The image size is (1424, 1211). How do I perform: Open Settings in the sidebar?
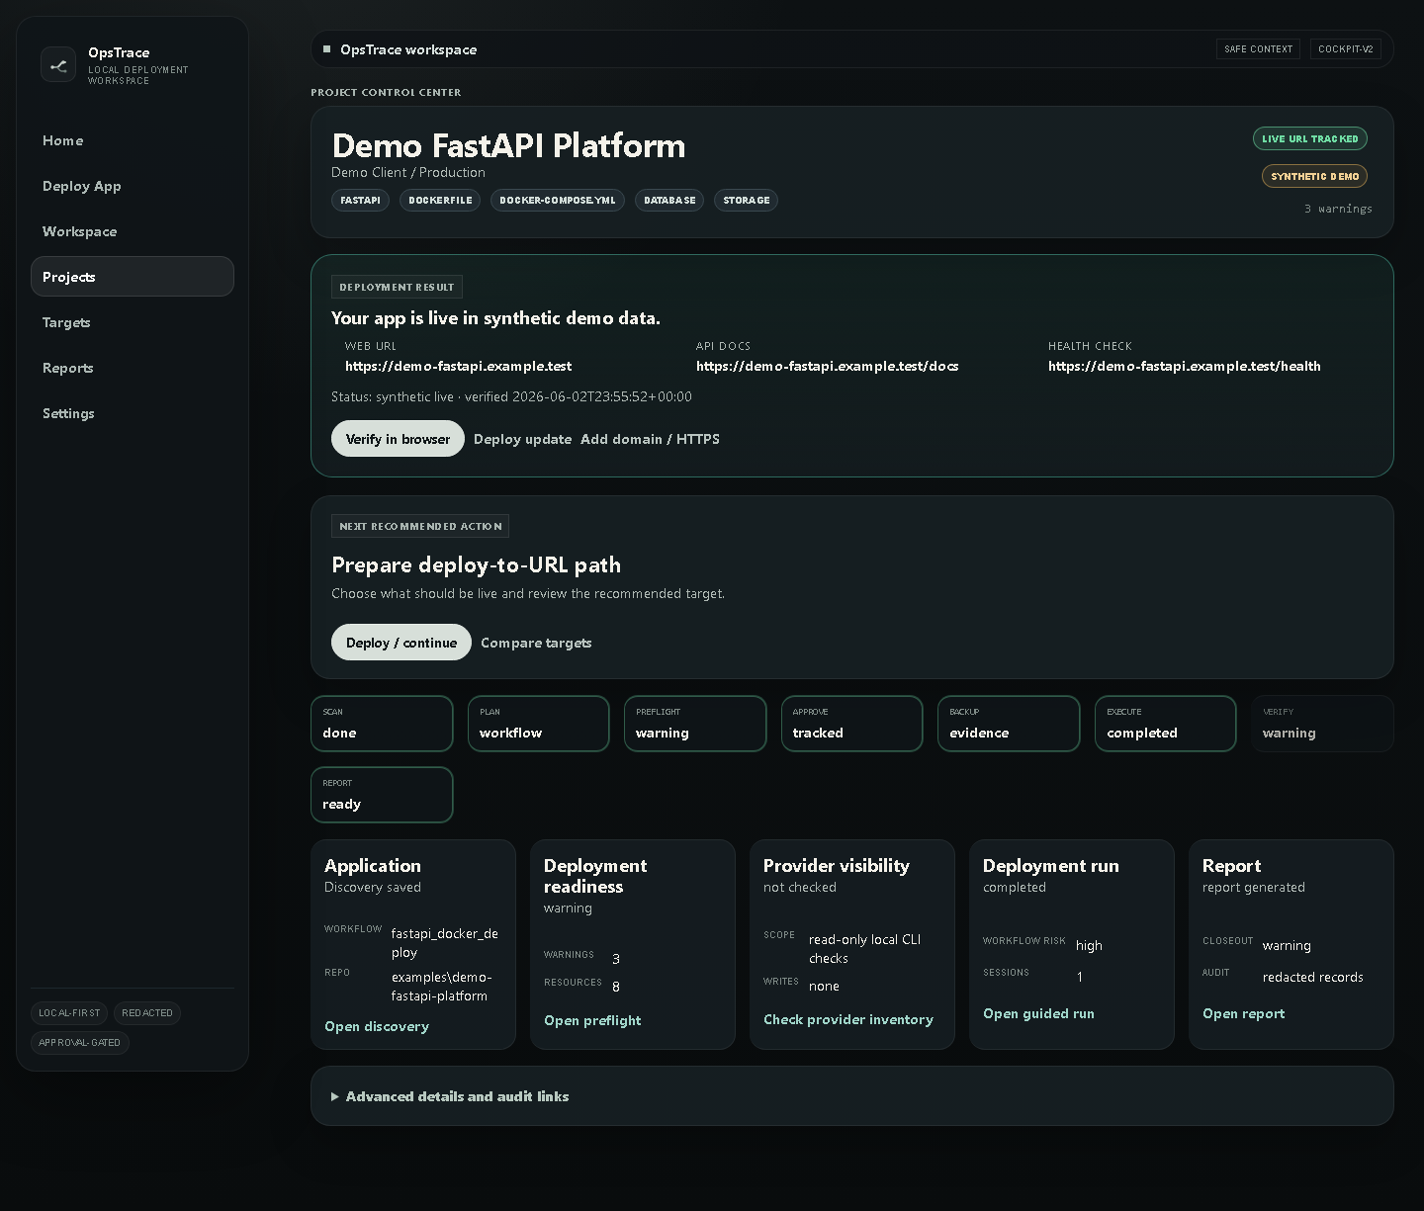133,413
